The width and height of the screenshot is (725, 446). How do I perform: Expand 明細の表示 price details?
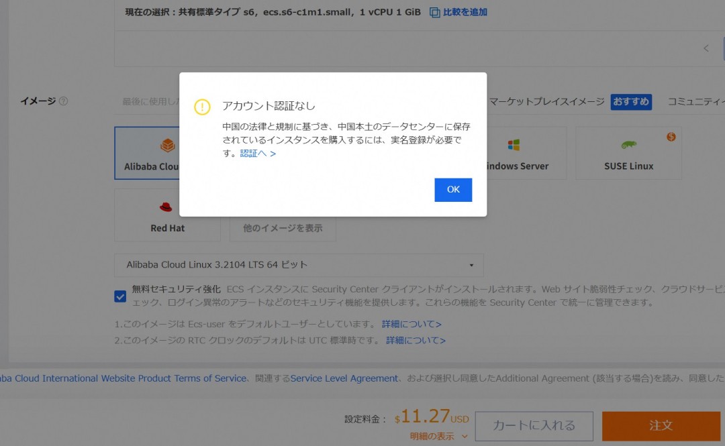tap(439, 437)
